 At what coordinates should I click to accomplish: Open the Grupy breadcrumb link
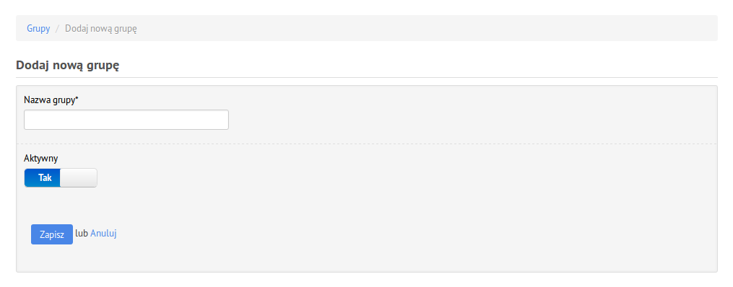tap(38, 28)
